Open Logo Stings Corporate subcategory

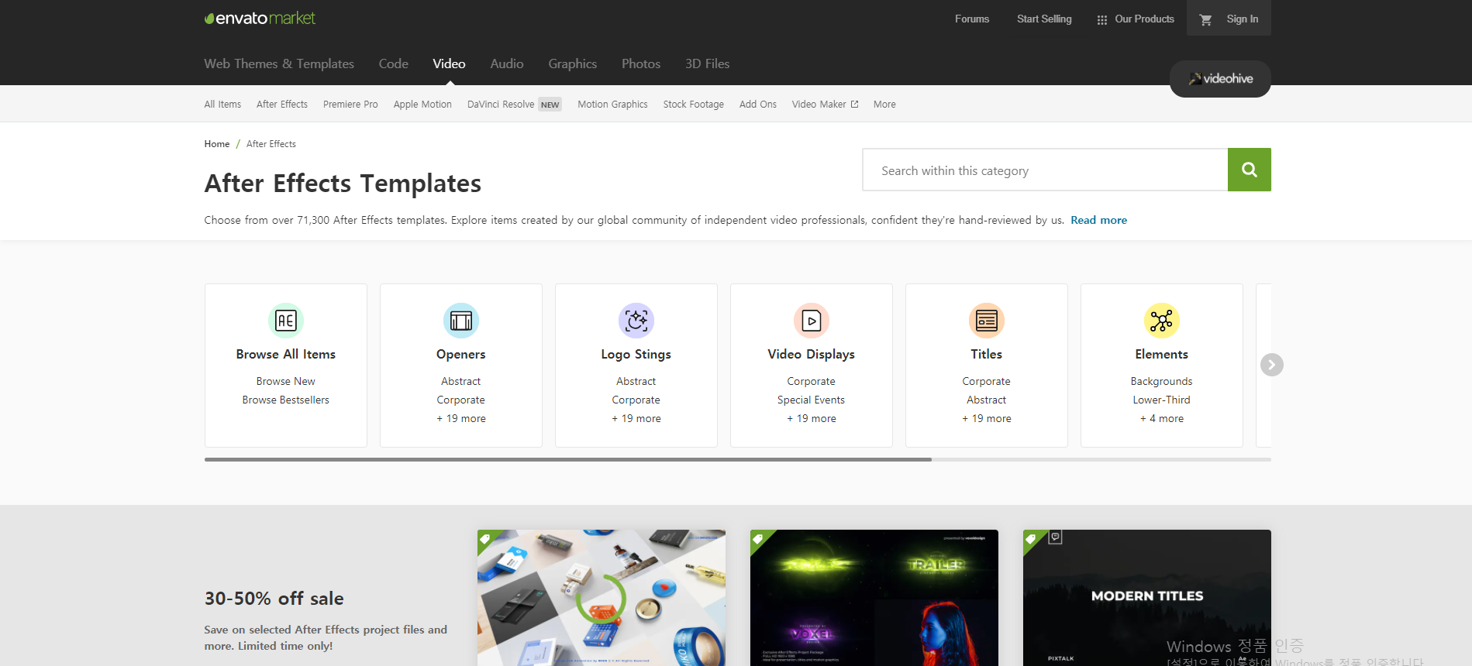point(636,400)
